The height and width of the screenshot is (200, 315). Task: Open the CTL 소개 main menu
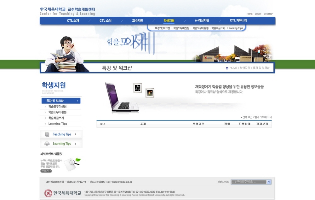tap(73, 21)
